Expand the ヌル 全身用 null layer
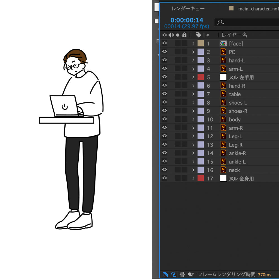 pos(193,178)
